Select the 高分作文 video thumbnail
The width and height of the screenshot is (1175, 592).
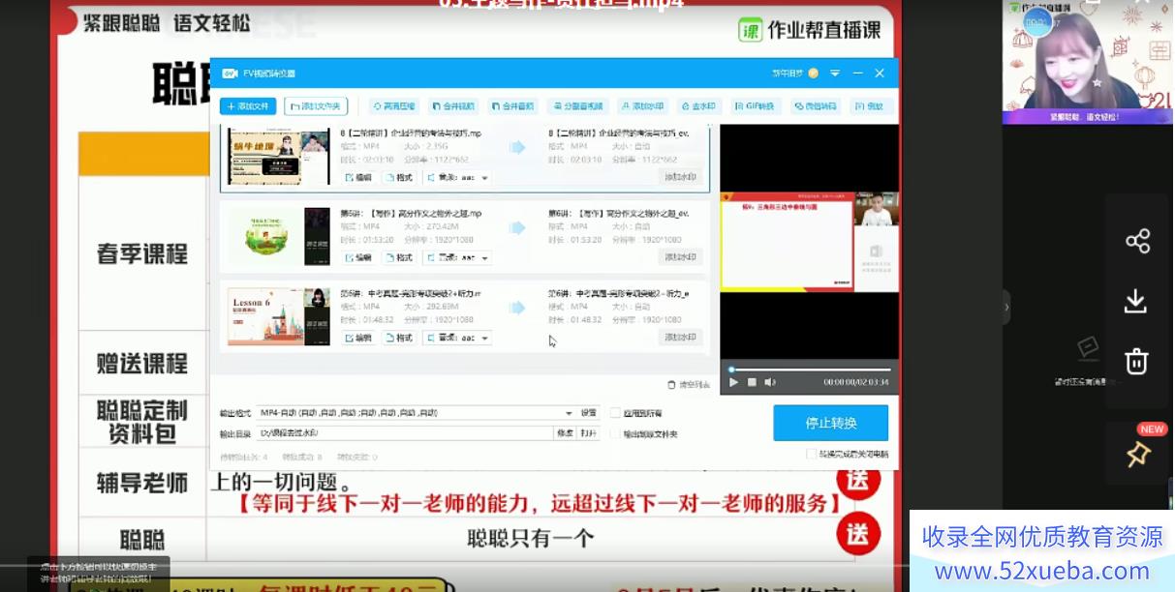278,237
